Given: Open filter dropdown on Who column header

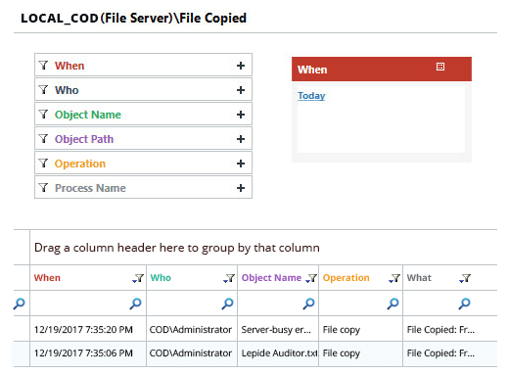Looking at the screenshot, I should point(229,278).
